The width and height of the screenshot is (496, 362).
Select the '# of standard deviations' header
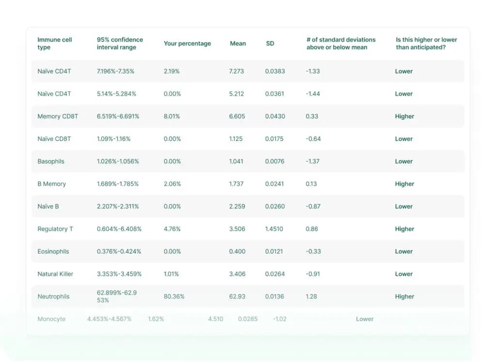click(x=341, y=43)
